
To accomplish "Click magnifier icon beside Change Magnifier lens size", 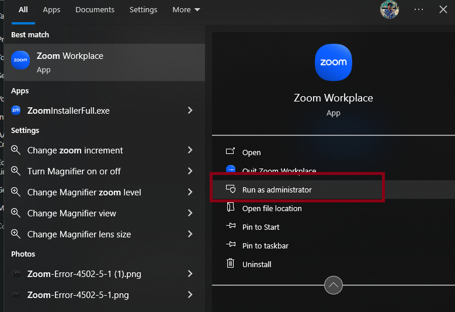I will pos(16,234).
